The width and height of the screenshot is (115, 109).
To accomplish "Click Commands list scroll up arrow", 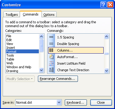I will [x=106, y=36].
